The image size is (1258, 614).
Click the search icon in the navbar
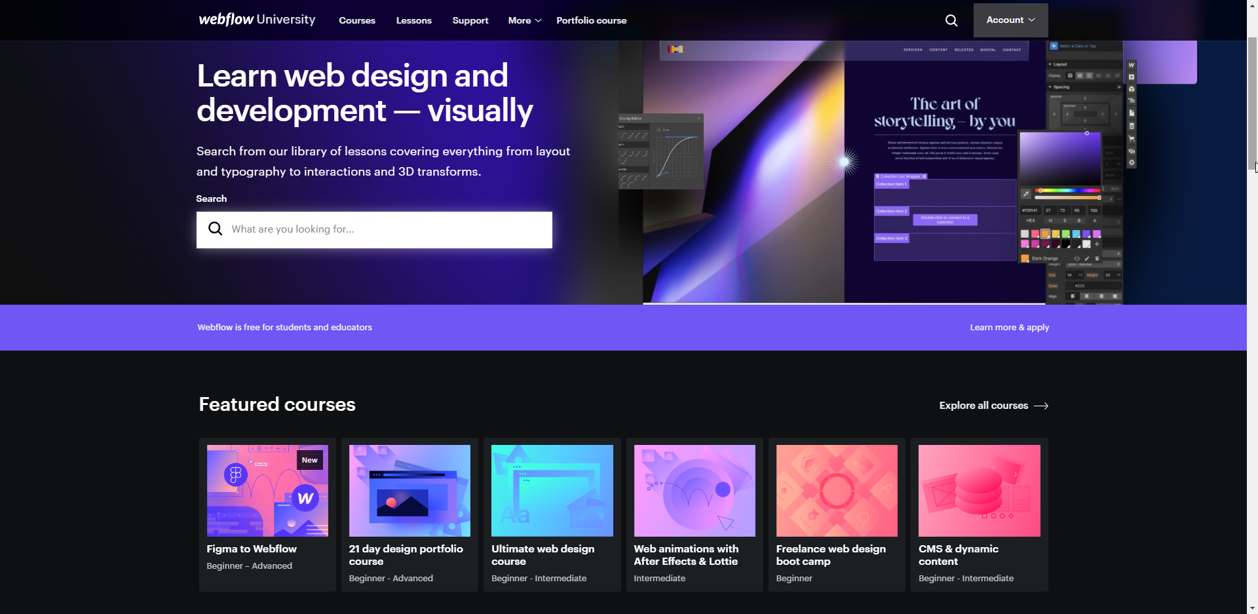click(951, 20)
